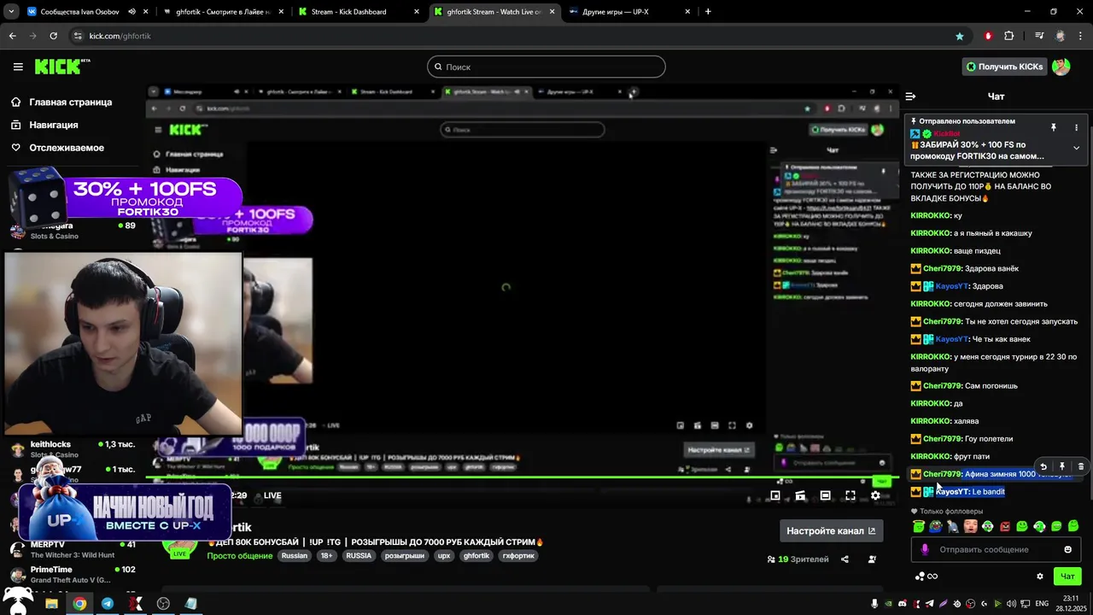
Task: Open Главная страница in the sidebar
Action: [x=61, y=102]
